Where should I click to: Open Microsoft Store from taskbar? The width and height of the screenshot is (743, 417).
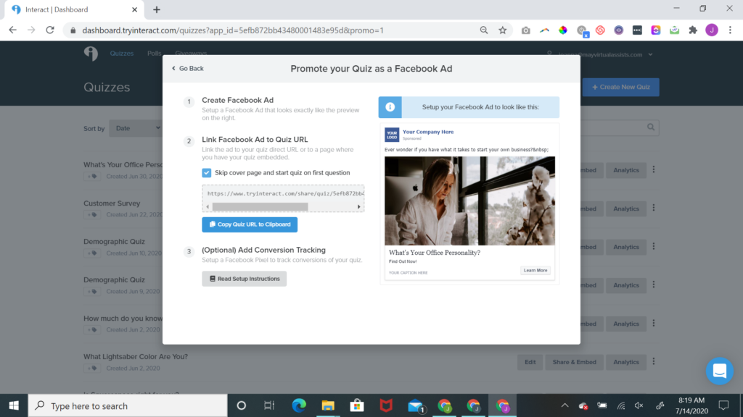click(357, 405)
